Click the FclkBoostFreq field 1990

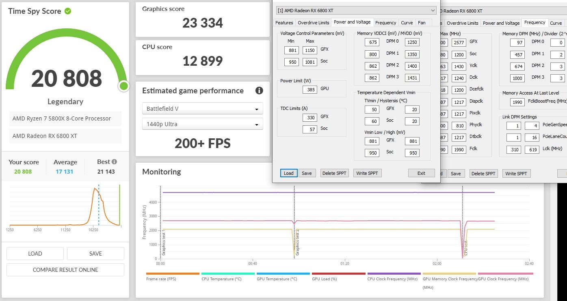[x=517, y=102]
